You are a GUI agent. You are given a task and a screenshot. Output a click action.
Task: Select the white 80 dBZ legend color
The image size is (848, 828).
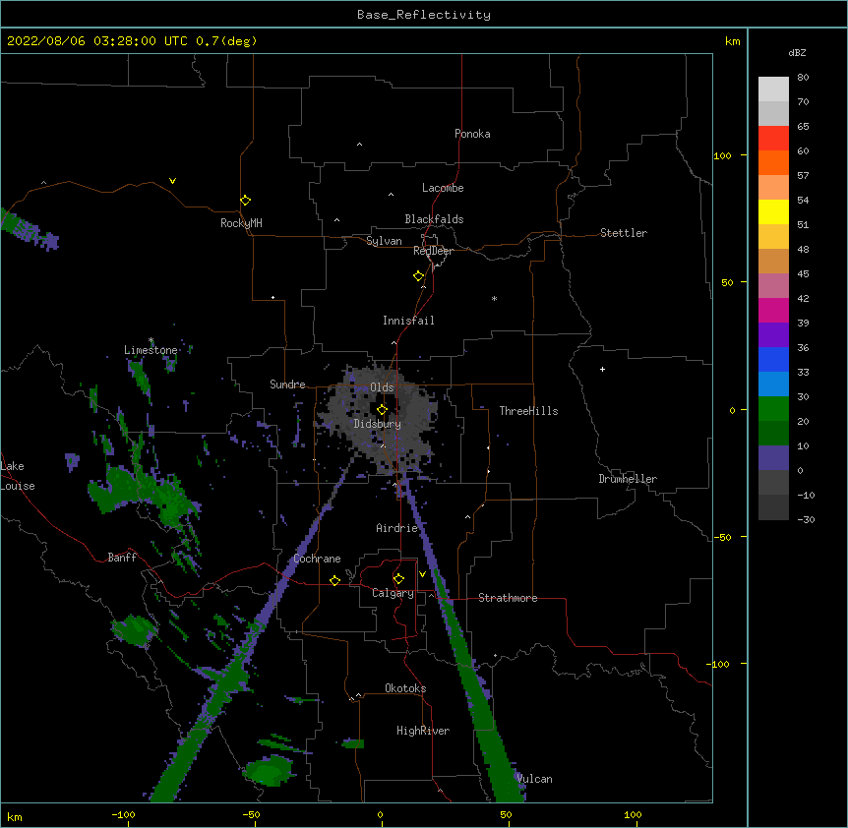click(773, 89)
